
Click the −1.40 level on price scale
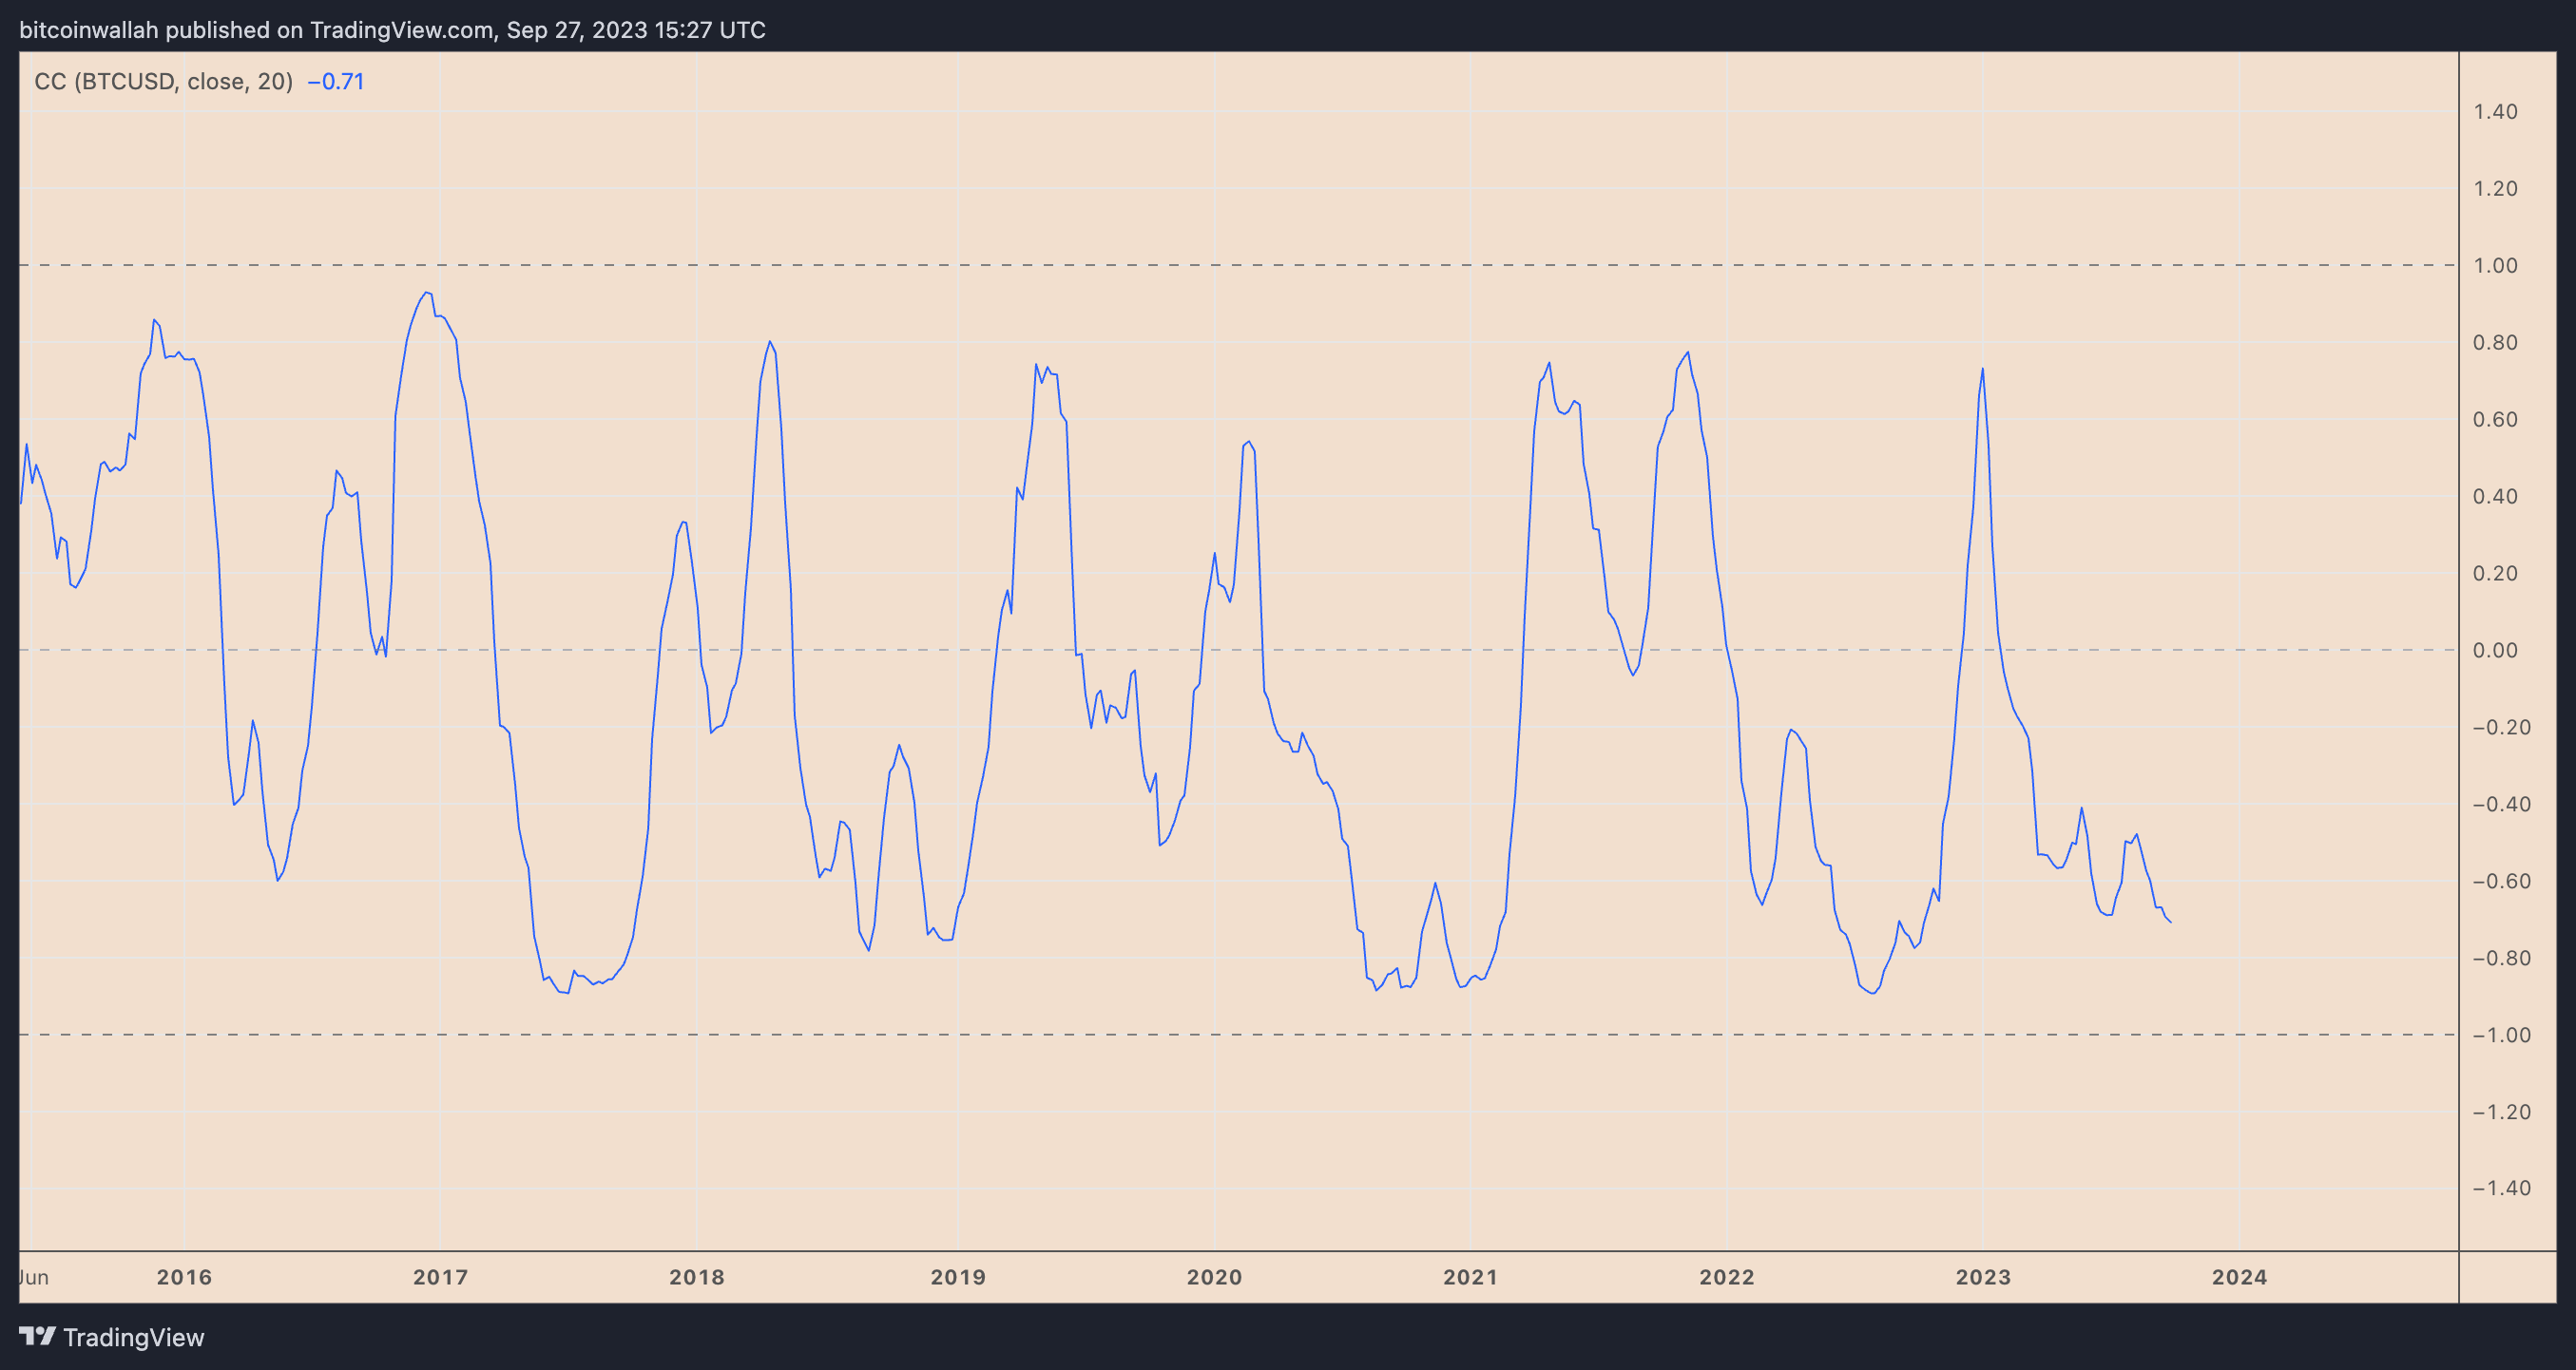[2500, 1189]
